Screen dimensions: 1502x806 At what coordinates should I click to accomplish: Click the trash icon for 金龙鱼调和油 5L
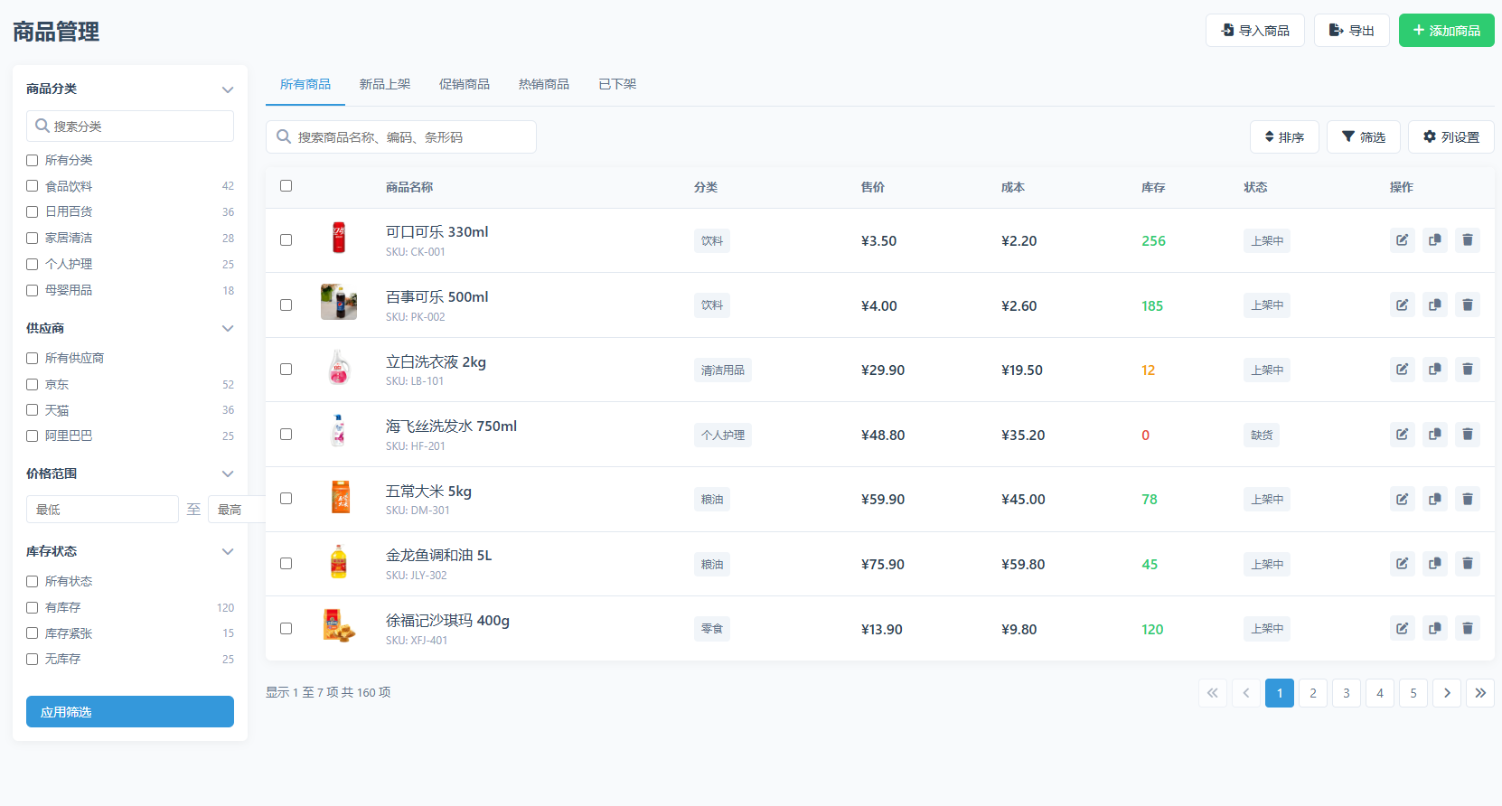coord(1468,564)
